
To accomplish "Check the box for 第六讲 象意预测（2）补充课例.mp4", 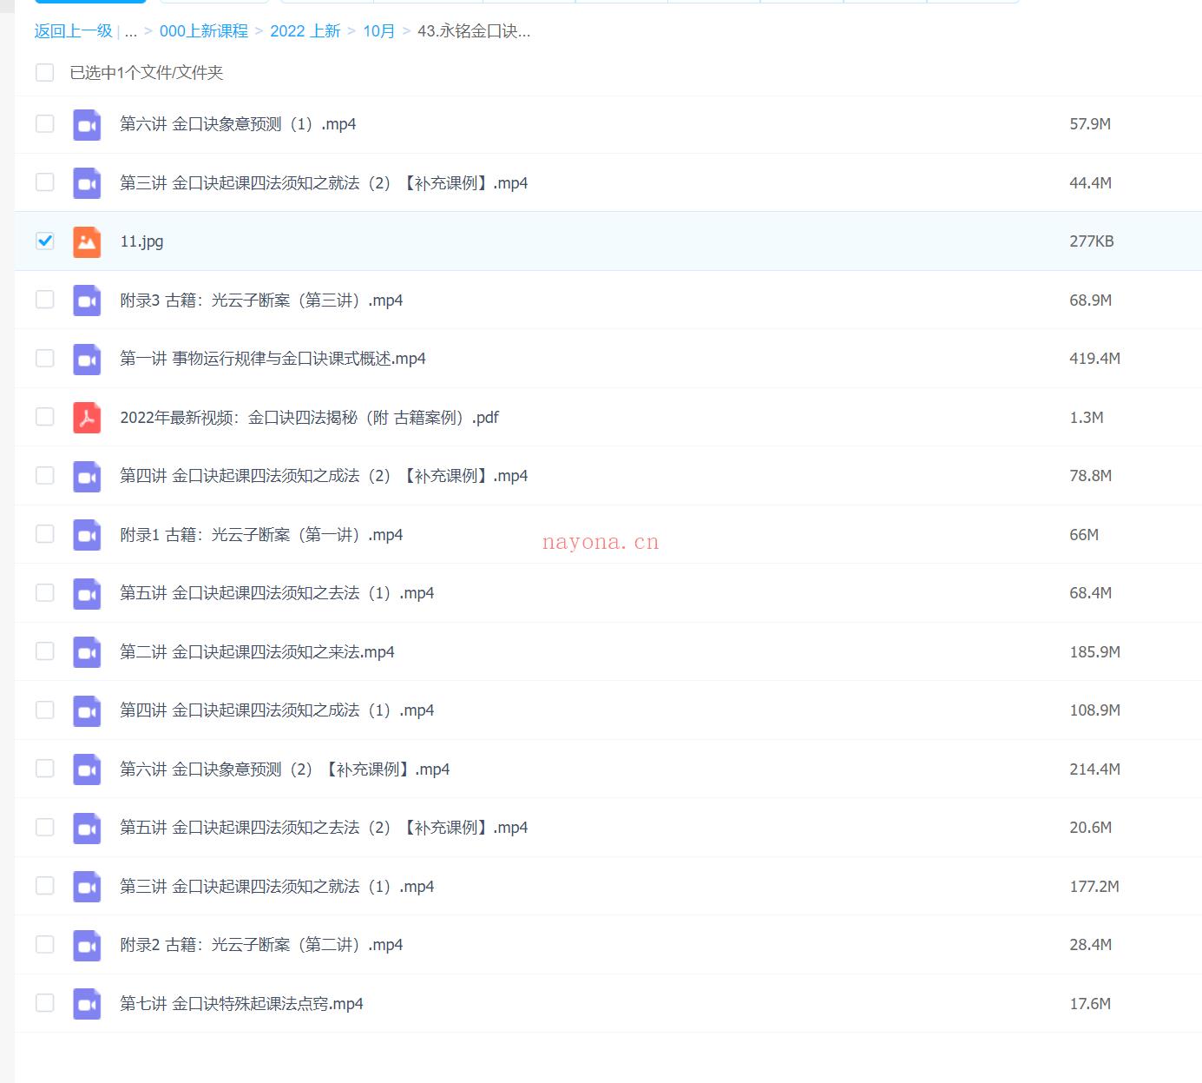I will click(x=45, y=769).
